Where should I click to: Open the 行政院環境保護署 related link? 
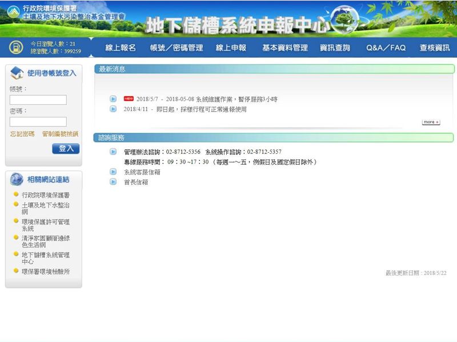tap(46, 195)
